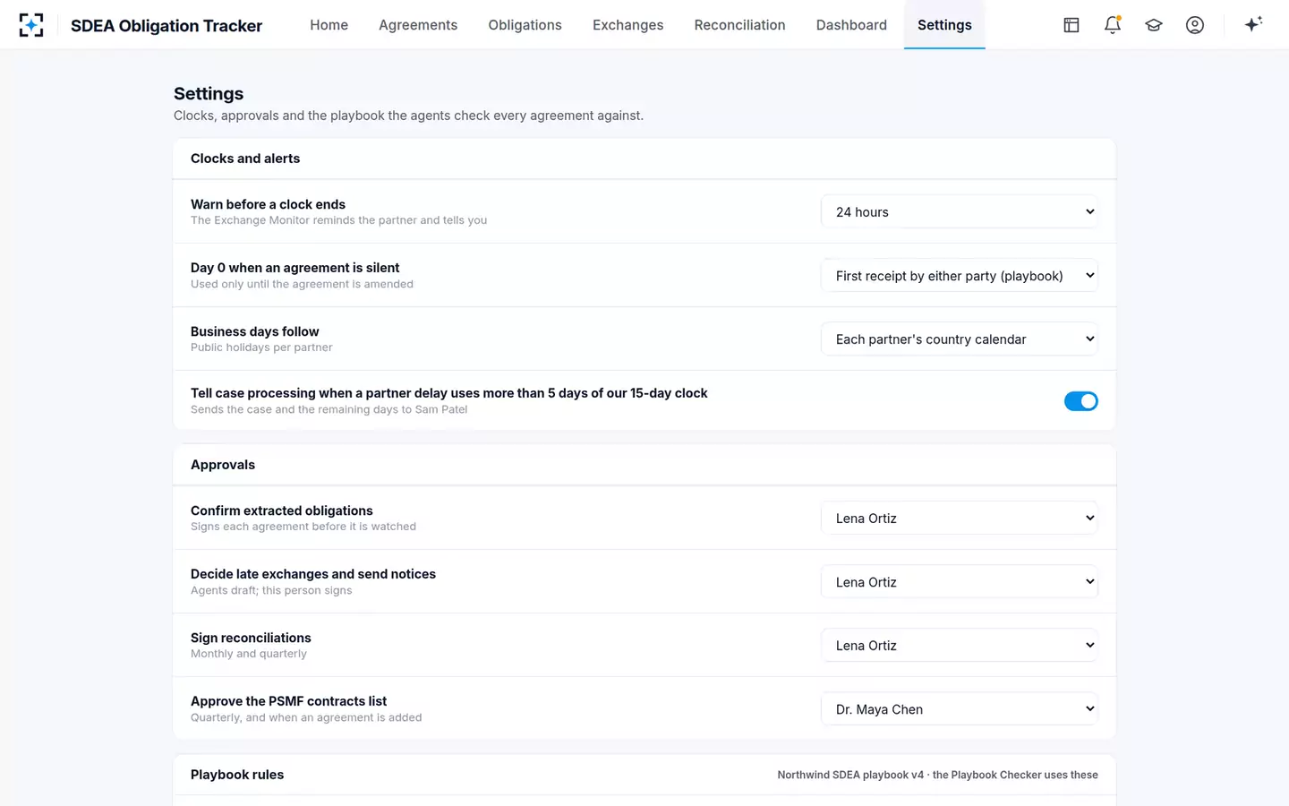Change Decide late exchanges approver dropdown
This screenshot has width=1289, height=806.
(960, 582)
